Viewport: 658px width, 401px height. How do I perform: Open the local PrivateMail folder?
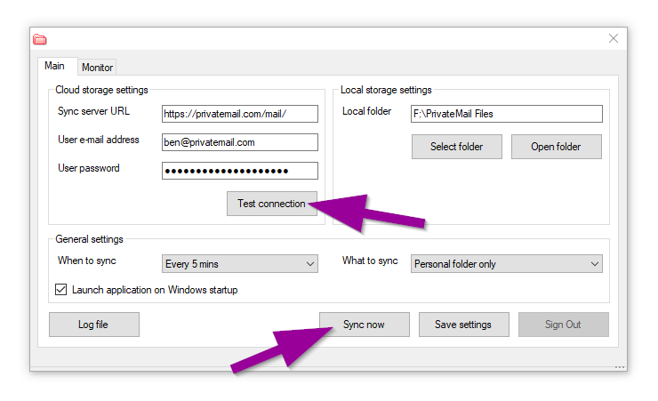pyautogui.click(x=556, y=147)
